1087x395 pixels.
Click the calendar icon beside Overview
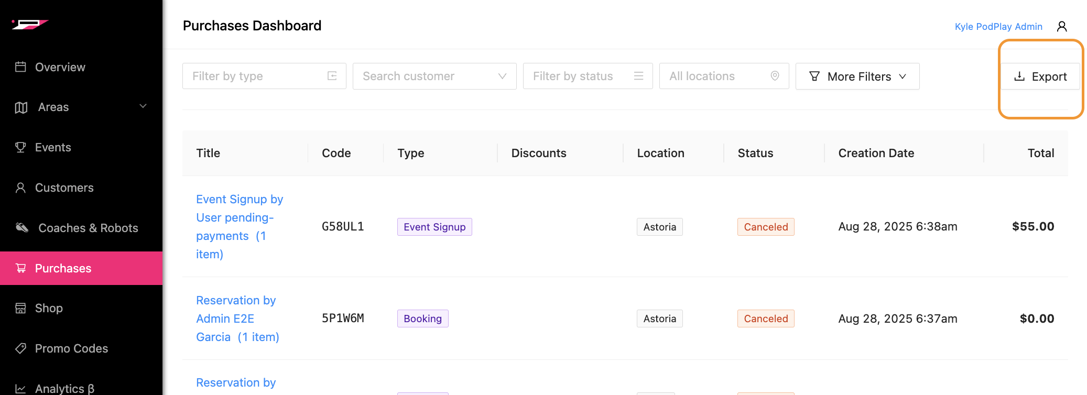coord(20,67)
